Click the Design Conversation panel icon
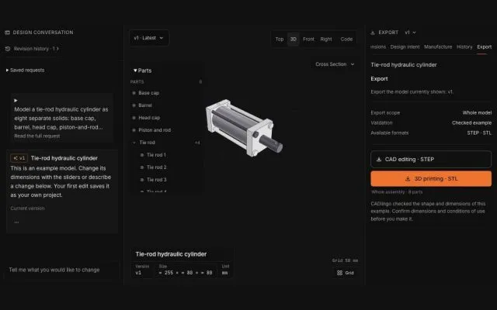 7,33
